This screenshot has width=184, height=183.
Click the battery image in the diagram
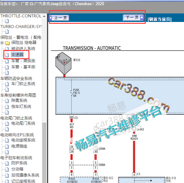pyautogui.click(x=63, y=64)
